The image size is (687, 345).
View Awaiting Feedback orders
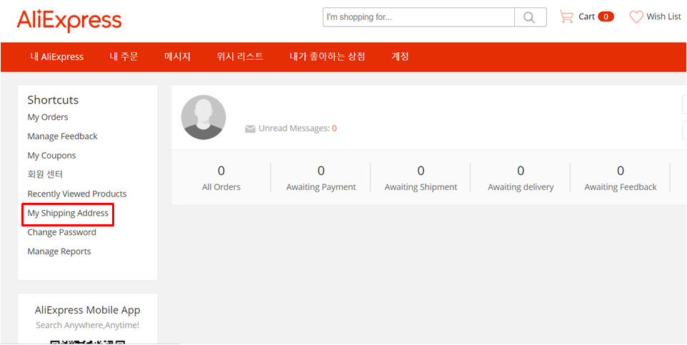(x=621, y=178)
